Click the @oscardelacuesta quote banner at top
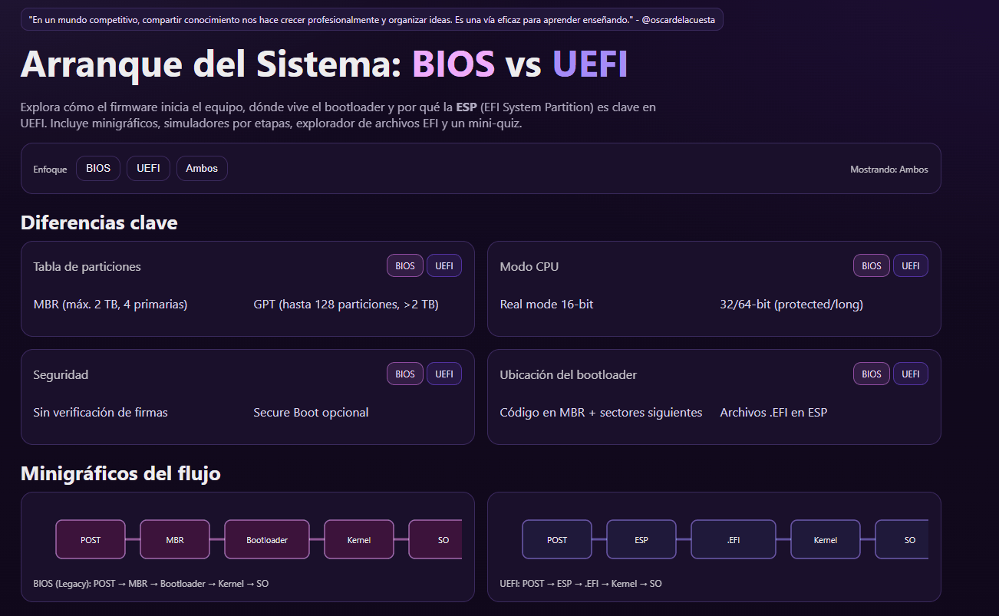The image size is (999, 616). tap(372, 20)
